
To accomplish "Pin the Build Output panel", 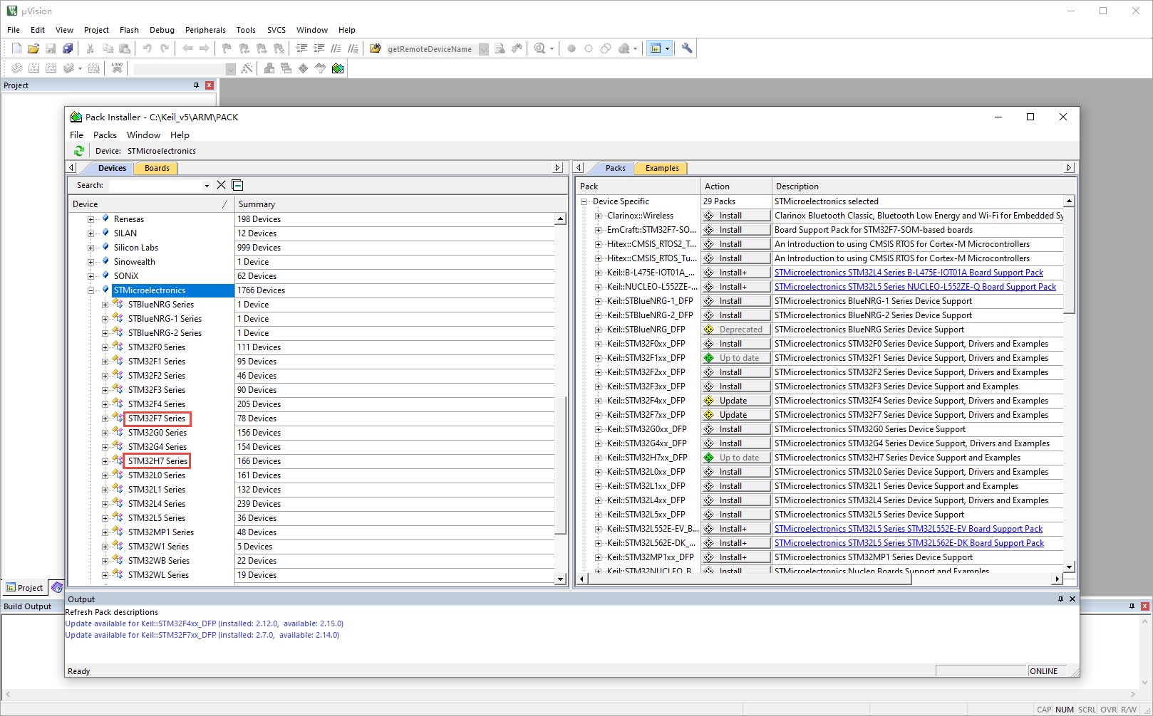I will (1132, 606).
